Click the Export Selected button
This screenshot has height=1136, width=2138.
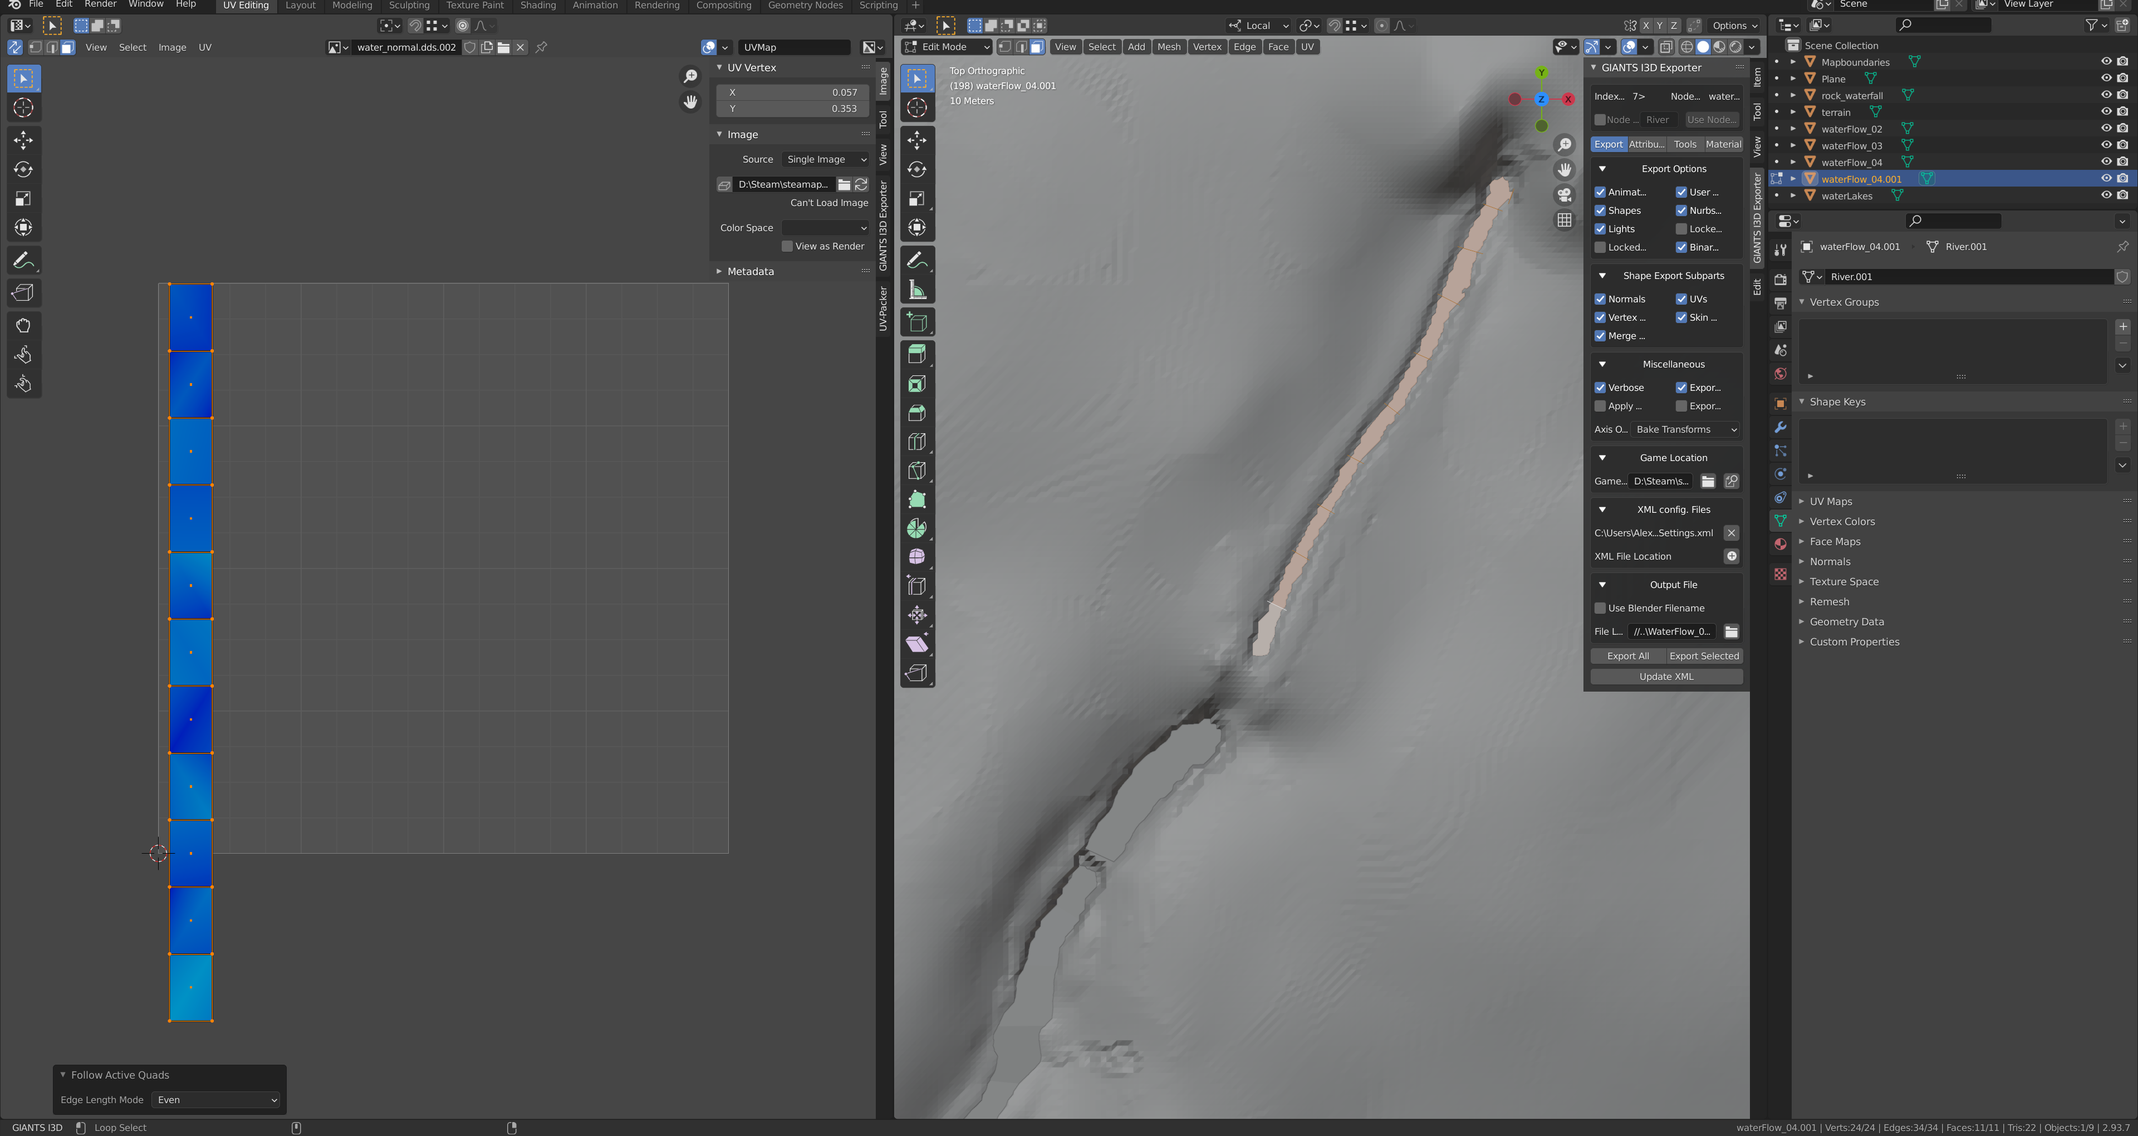pos(1703,656)
